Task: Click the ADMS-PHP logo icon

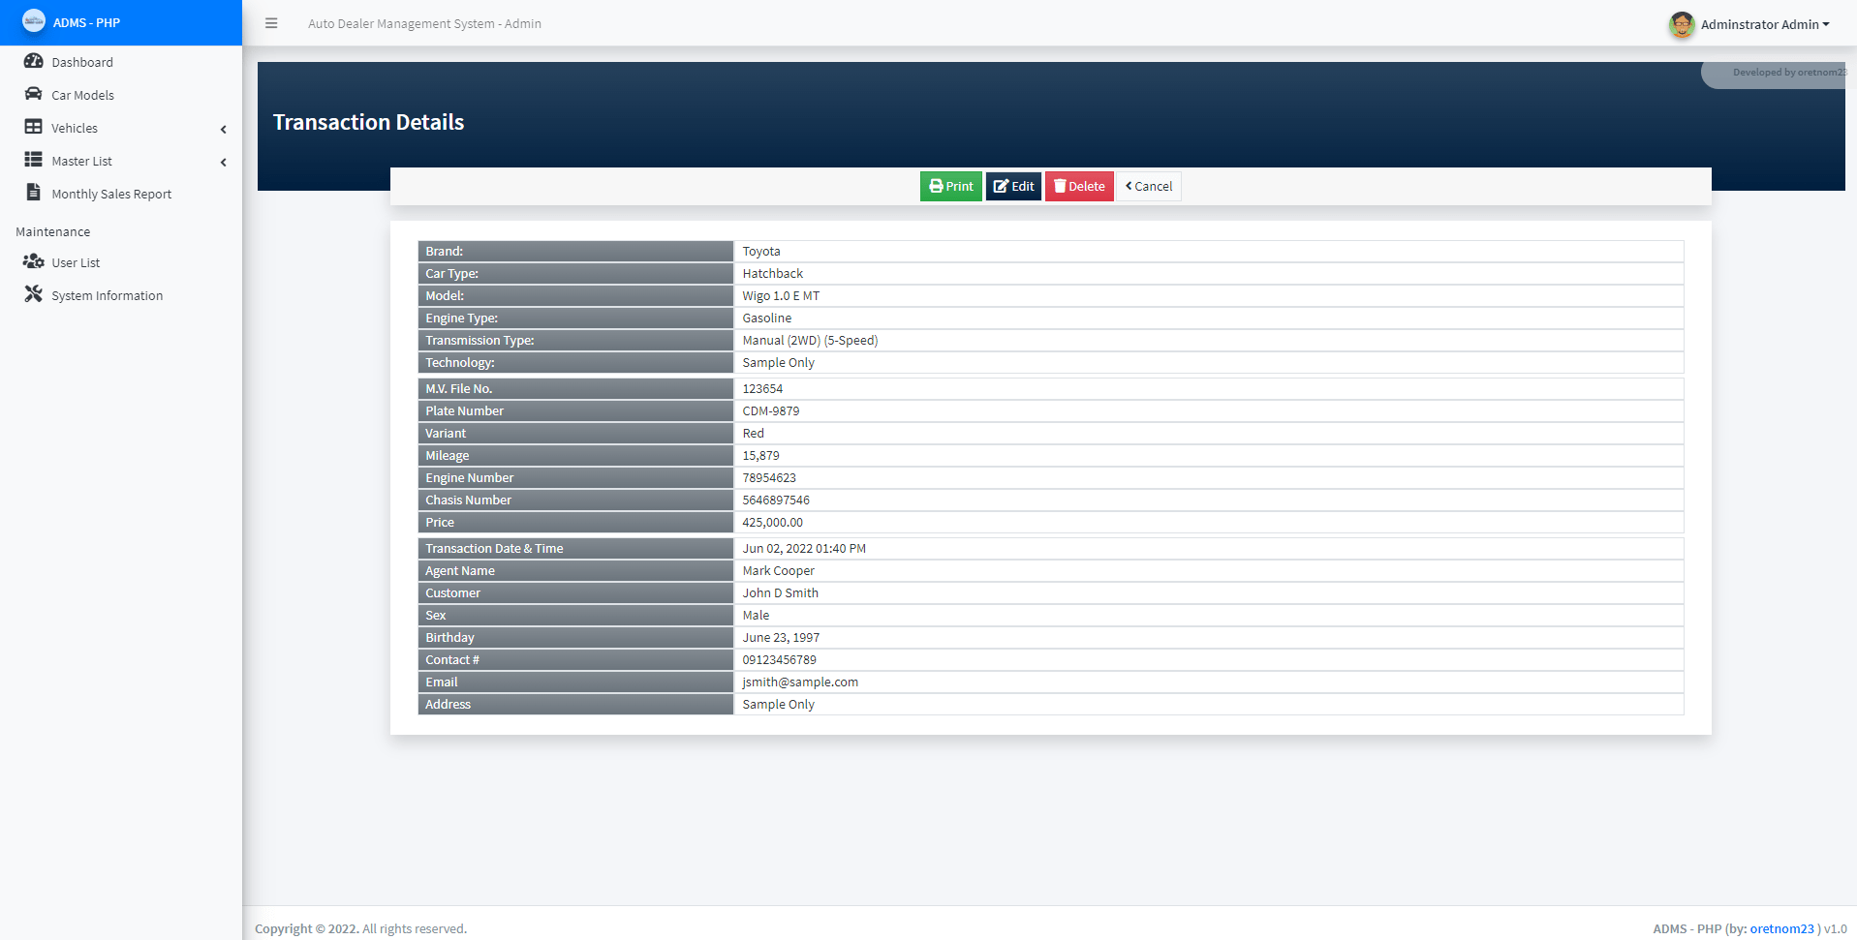Action: (x=33, y=19)
